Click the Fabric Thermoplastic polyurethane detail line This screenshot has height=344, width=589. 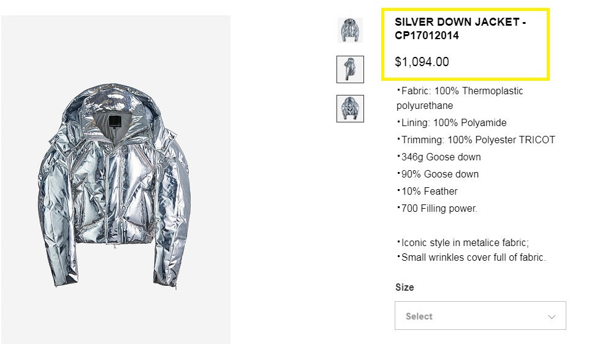point(460,98)
